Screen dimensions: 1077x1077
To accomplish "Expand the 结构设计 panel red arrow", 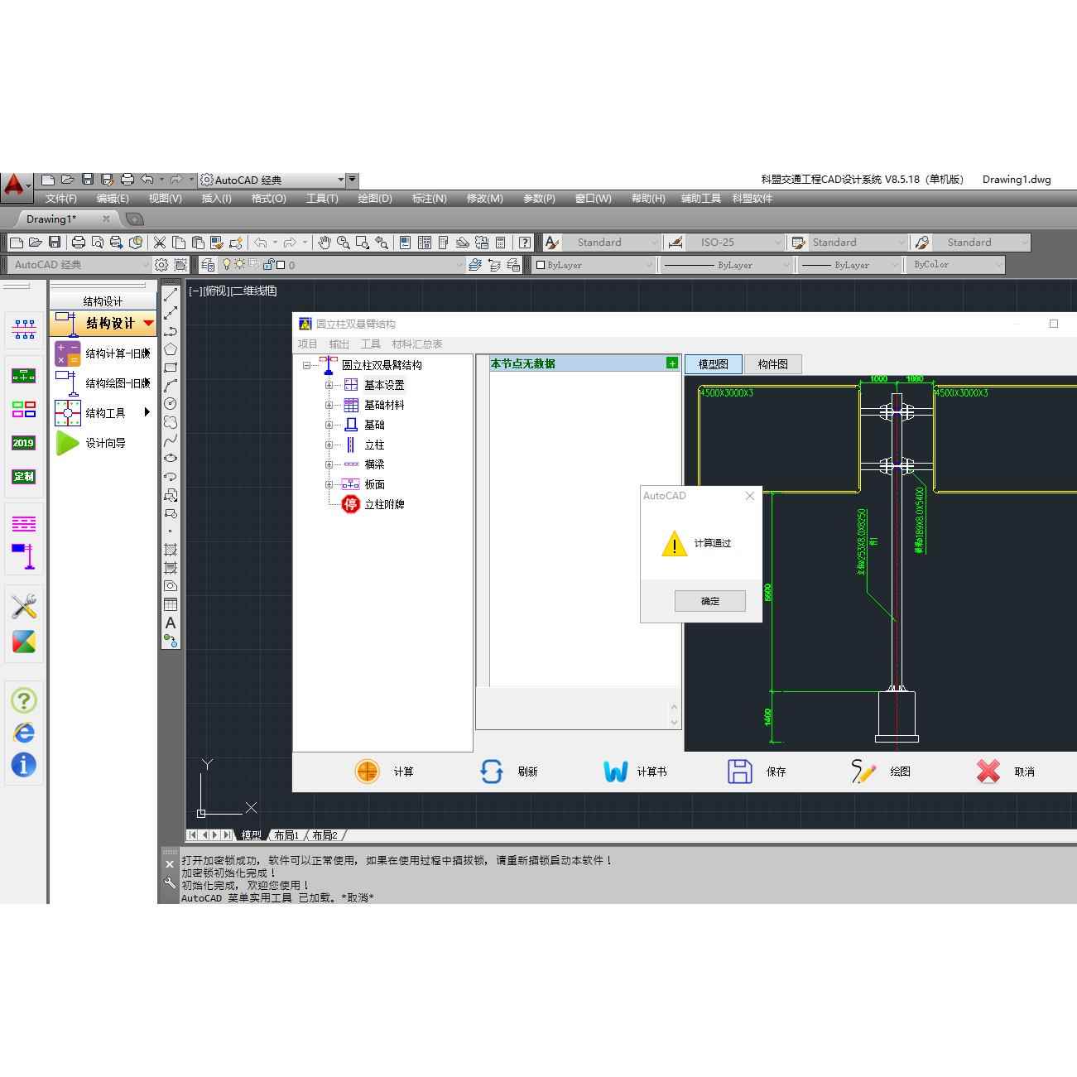I will coord(148,323).
